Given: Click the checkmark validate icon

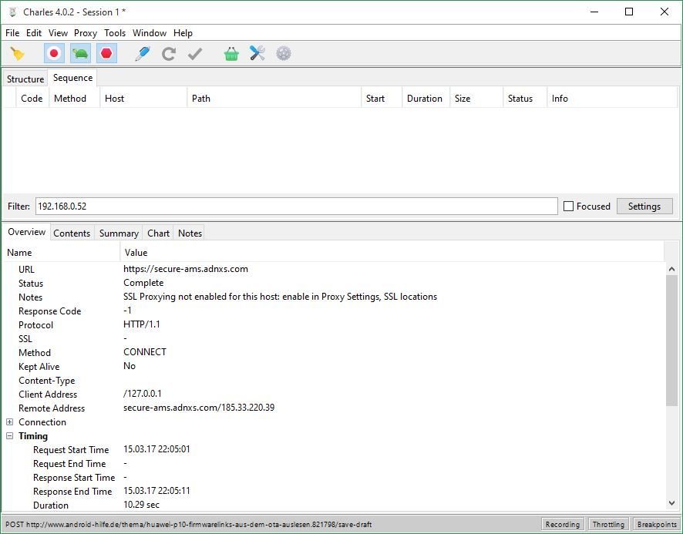Looking at the screenshot, I should coord(195,54).
